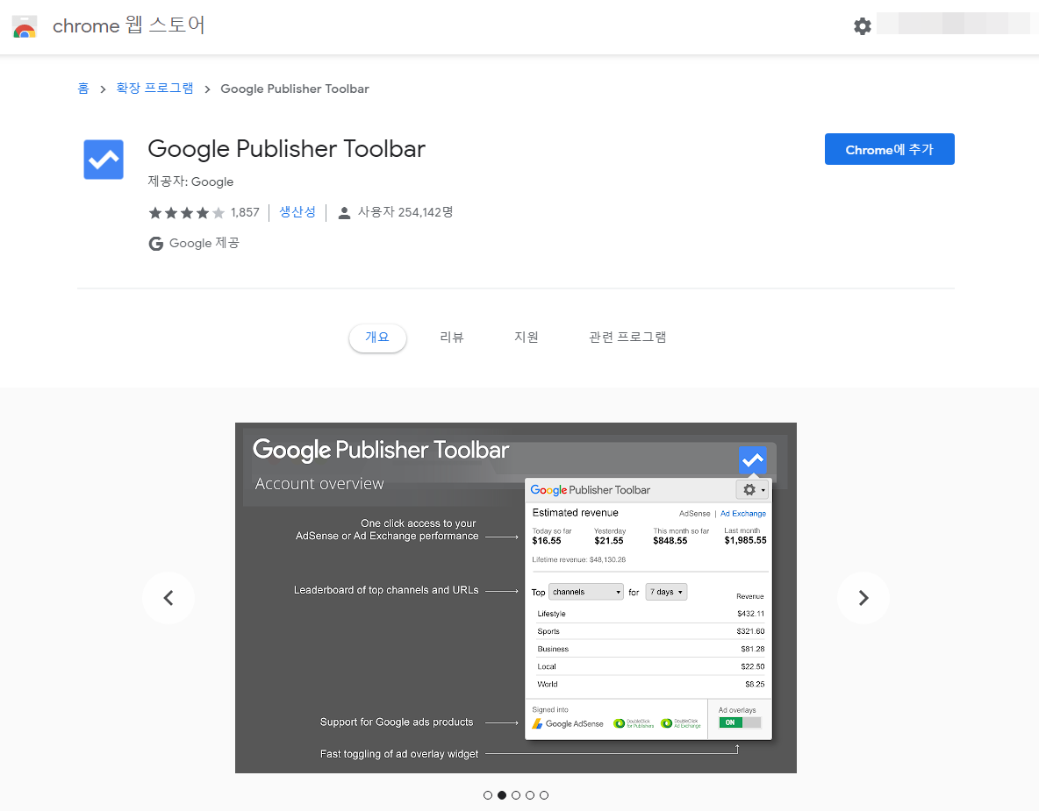
Task: Click the 제공자: Google text
Action: point(190,181)
